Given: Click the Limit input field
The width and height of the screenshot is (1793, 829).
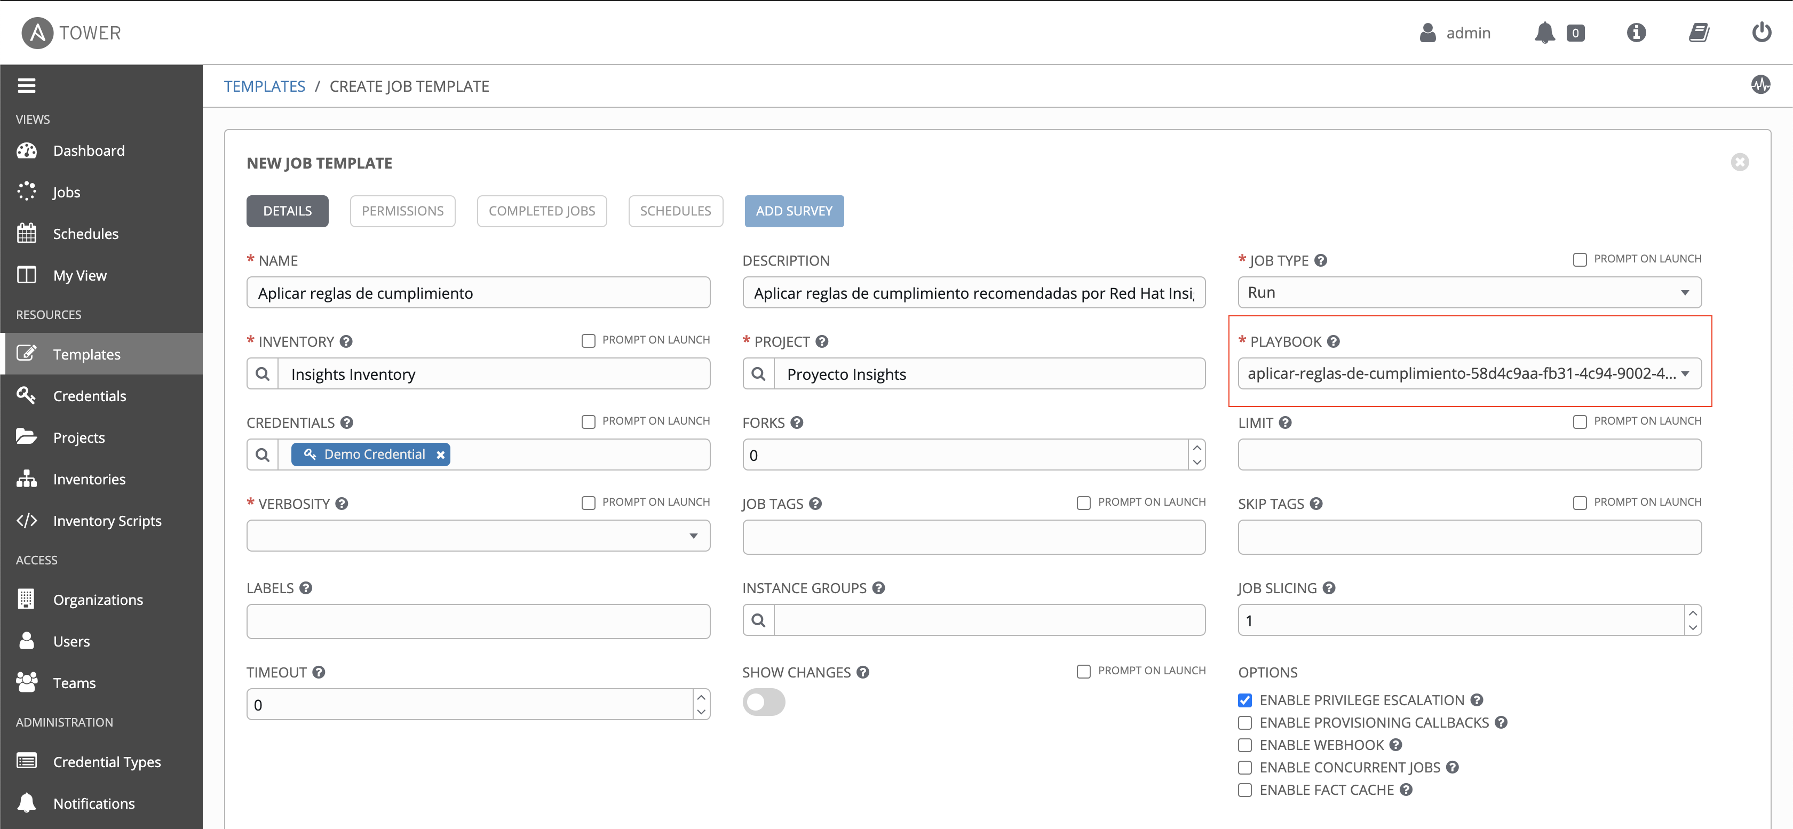Looking at the screenshot, I should point(1469,455).
